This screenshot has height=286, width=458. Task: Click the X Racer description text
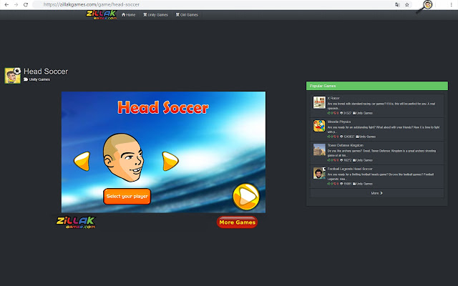(381, 106)
